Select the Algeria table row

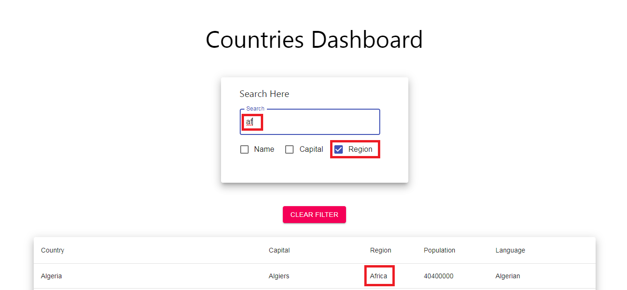coord(187,276)
